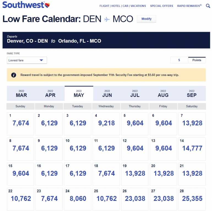The image size is (212, 211).
Task: Open the Flight | Hotel | Car | Vacations menu
Action: tap(123, 6)
